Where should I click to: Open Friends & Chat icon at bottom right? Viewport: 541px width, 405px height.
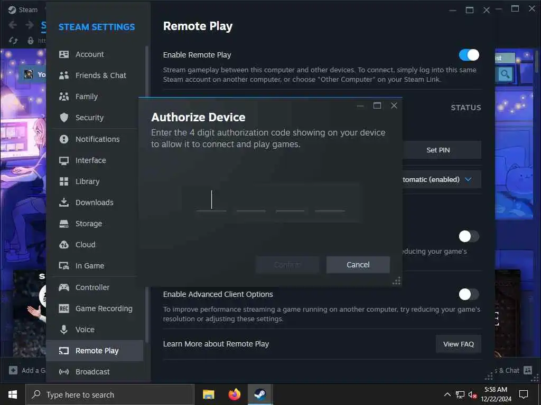pyautogui.click(x=528, y=370)
